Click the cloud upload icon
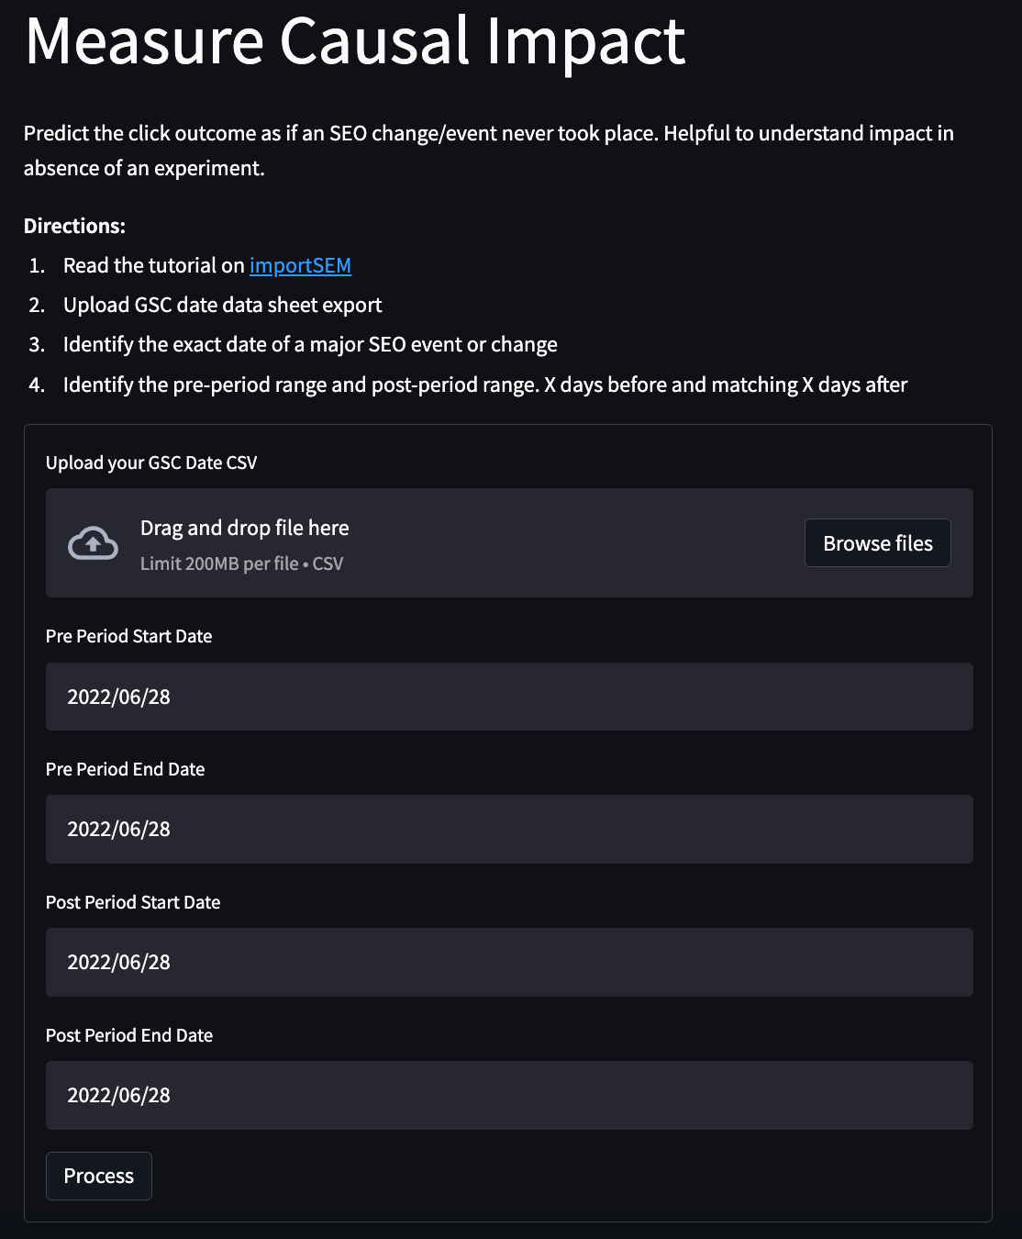 click(93, 543)
